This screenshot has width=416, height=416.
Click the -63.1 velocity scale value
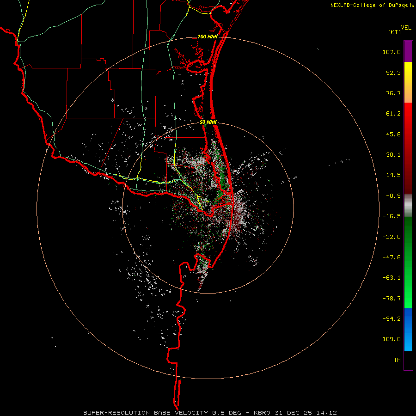[392, 278]
